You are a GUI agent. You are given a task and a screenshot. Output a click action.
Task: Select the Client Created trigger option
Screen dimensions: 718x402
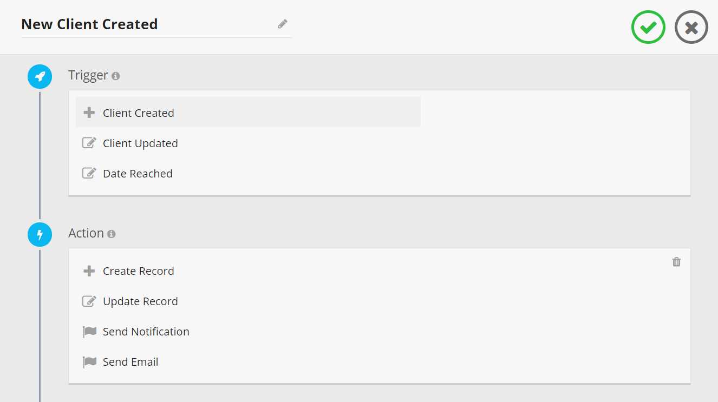248,112
